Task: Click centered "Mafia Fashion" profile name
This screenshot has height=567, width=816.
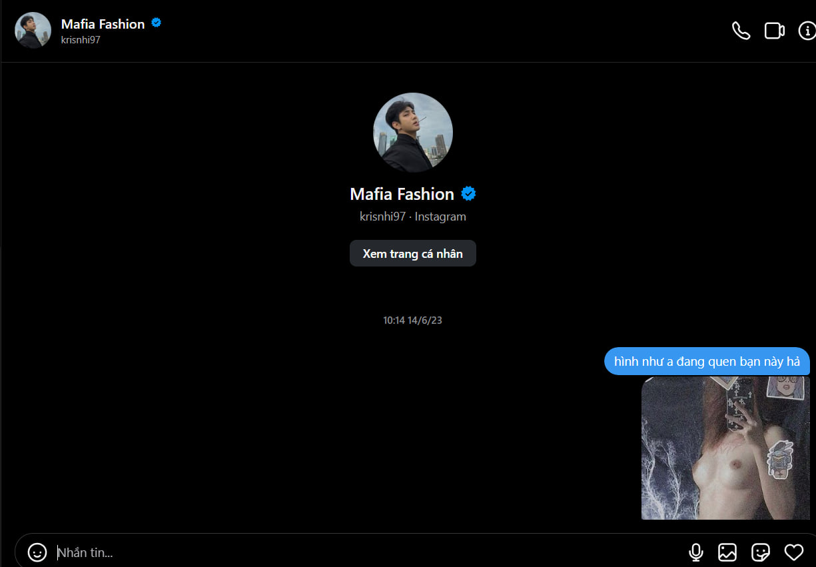Action: [402, 194]
